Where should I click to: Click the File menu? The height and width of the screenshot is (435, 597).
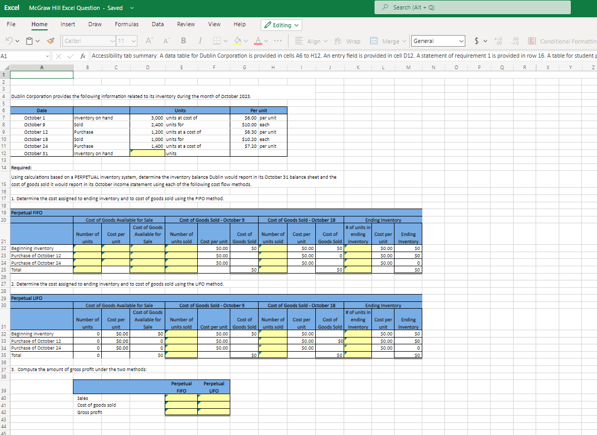10,24
